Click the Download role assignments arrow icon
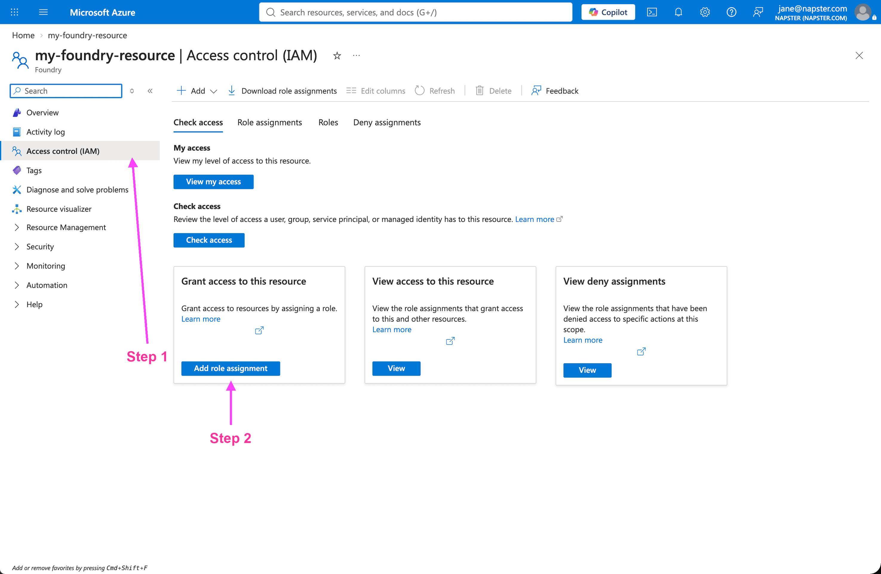Screen dimensions: 881x574 [231, 91]
